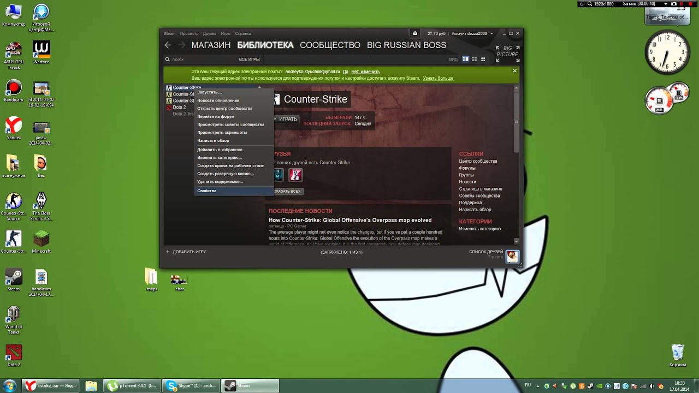Screen dimensions: 699x393
Task: Open the second friend avatar with Counter-Strike
Action: pyautogui.click(x=295, y=175)
